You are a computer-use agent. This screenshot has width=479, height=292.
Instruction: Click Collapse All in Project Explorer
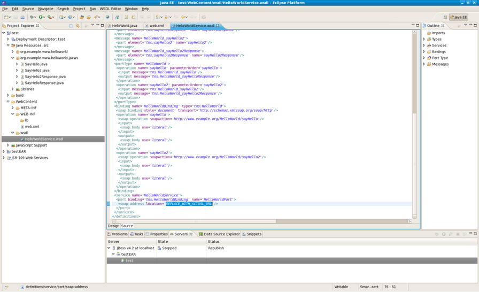pos(71,25)
